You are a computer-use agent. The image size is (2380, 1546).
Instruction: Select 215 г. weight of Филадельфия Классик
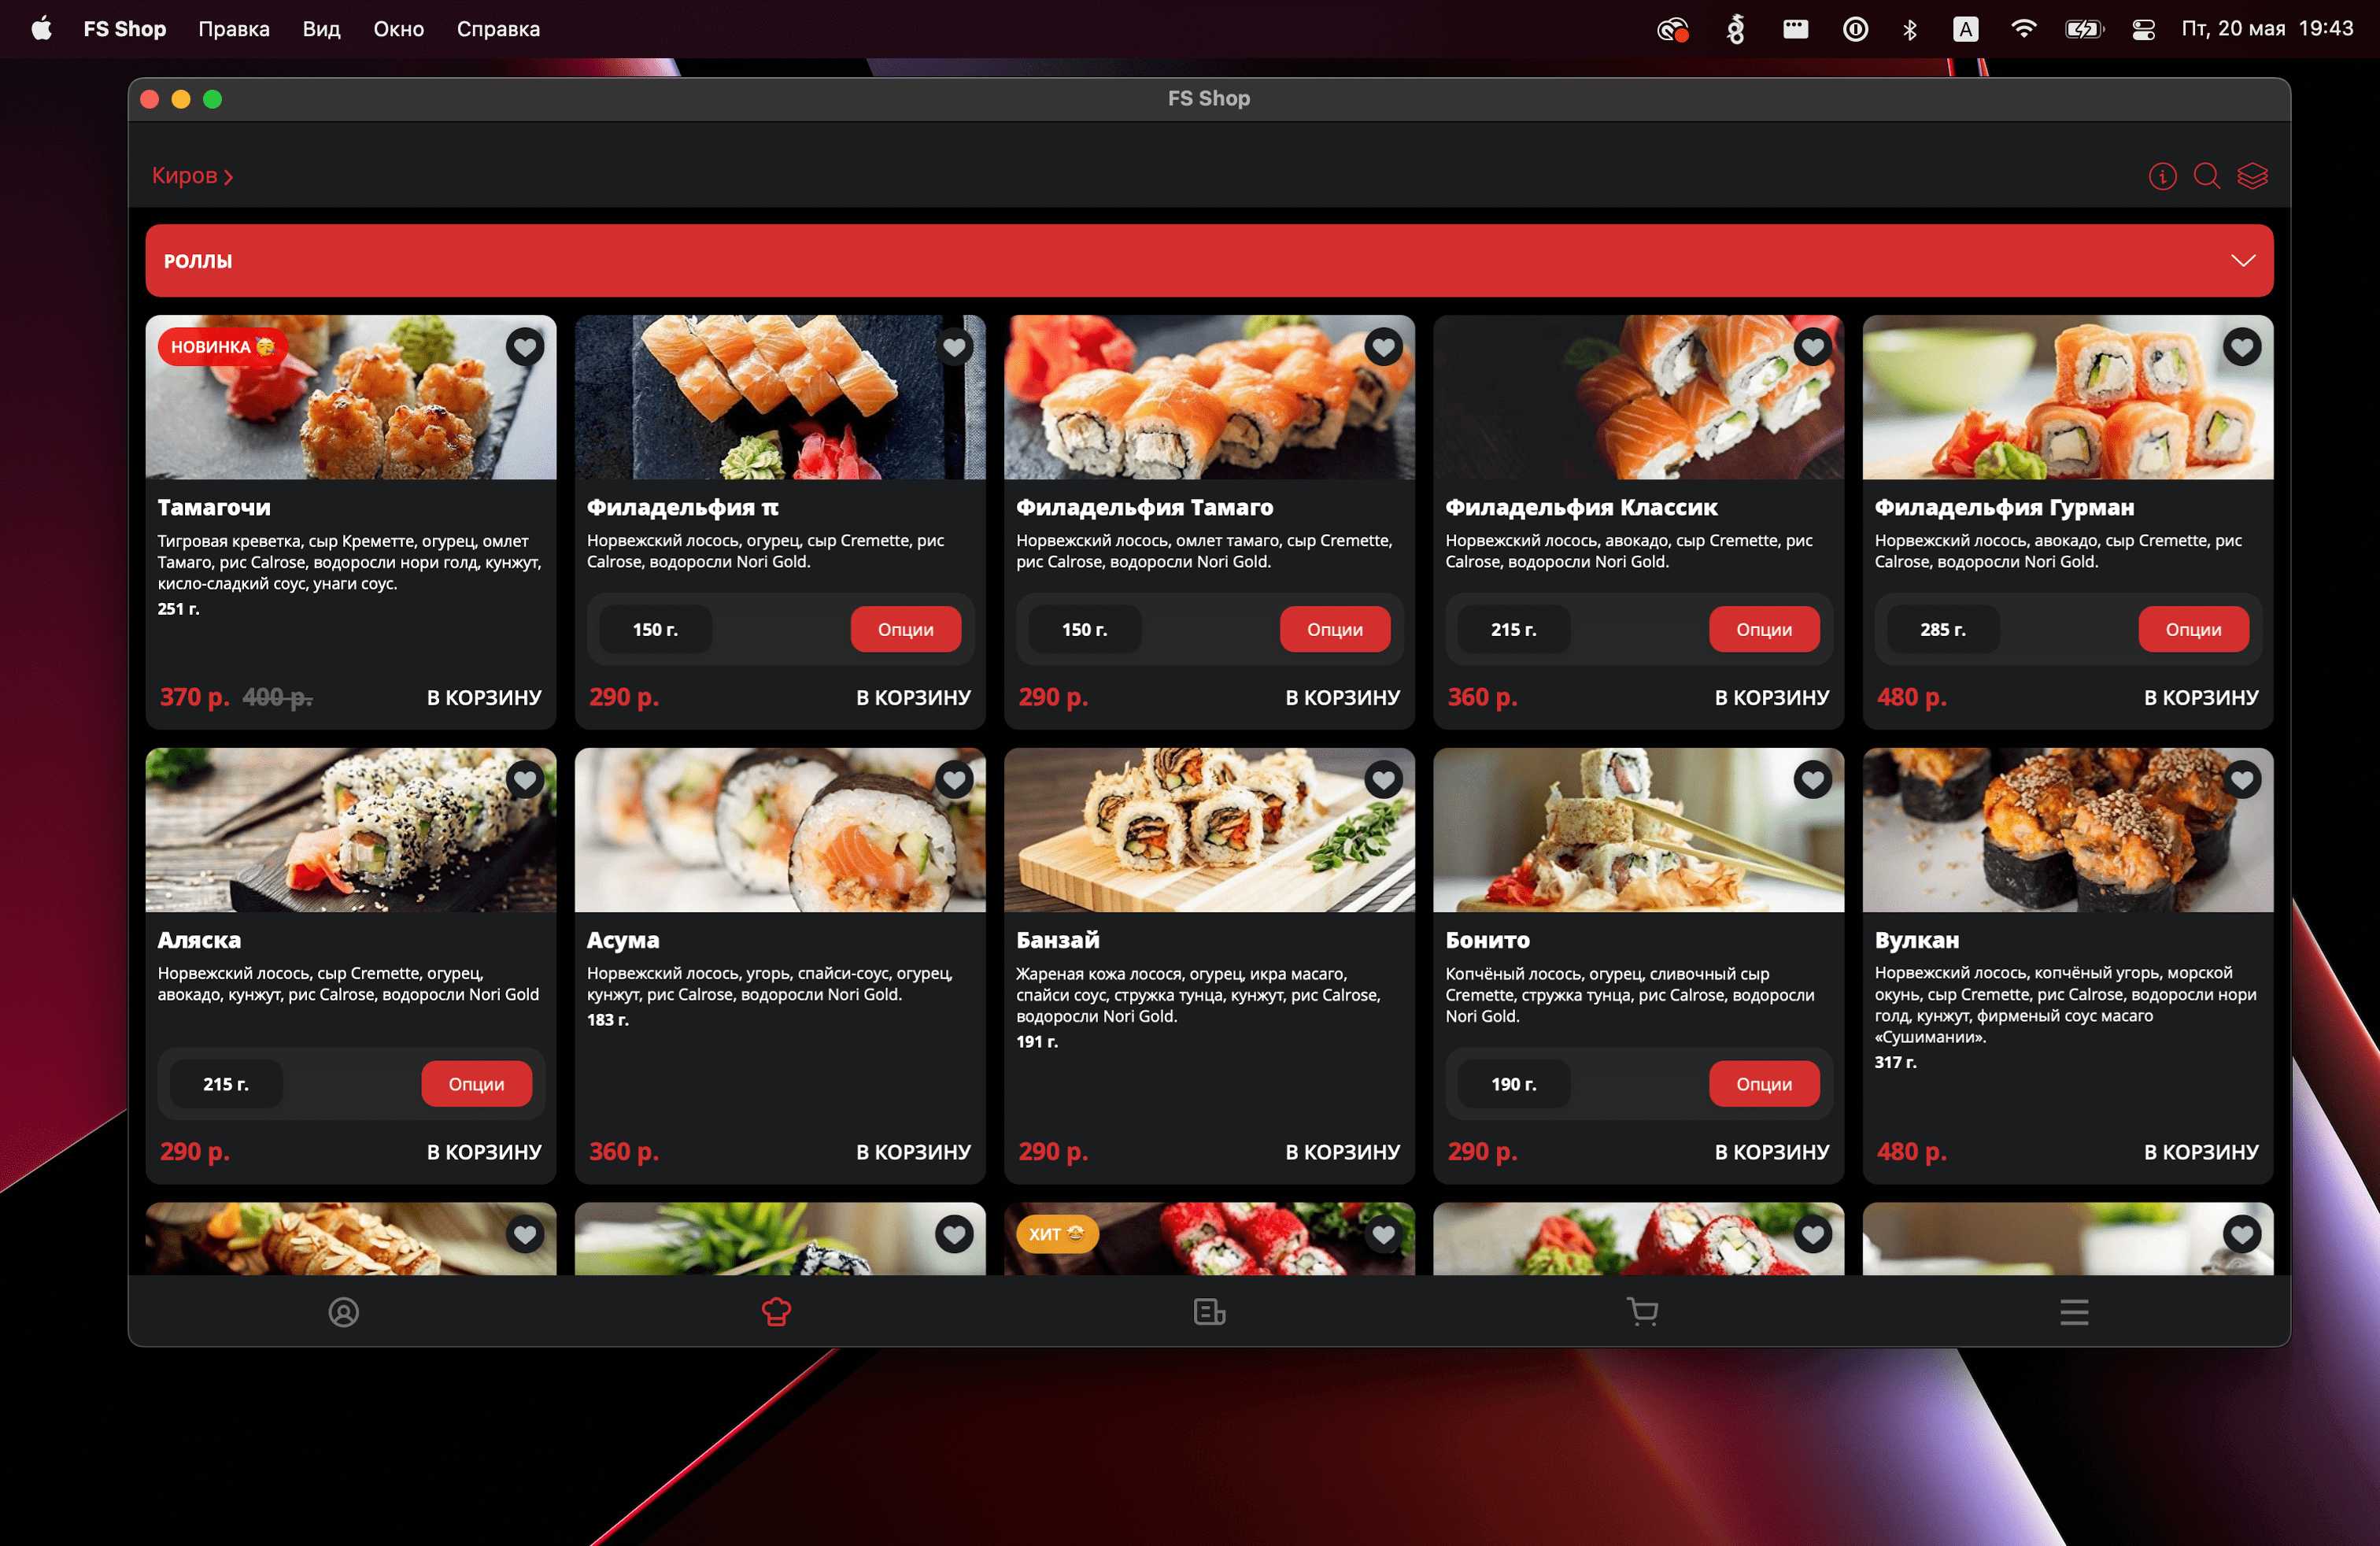point(1514,630)
